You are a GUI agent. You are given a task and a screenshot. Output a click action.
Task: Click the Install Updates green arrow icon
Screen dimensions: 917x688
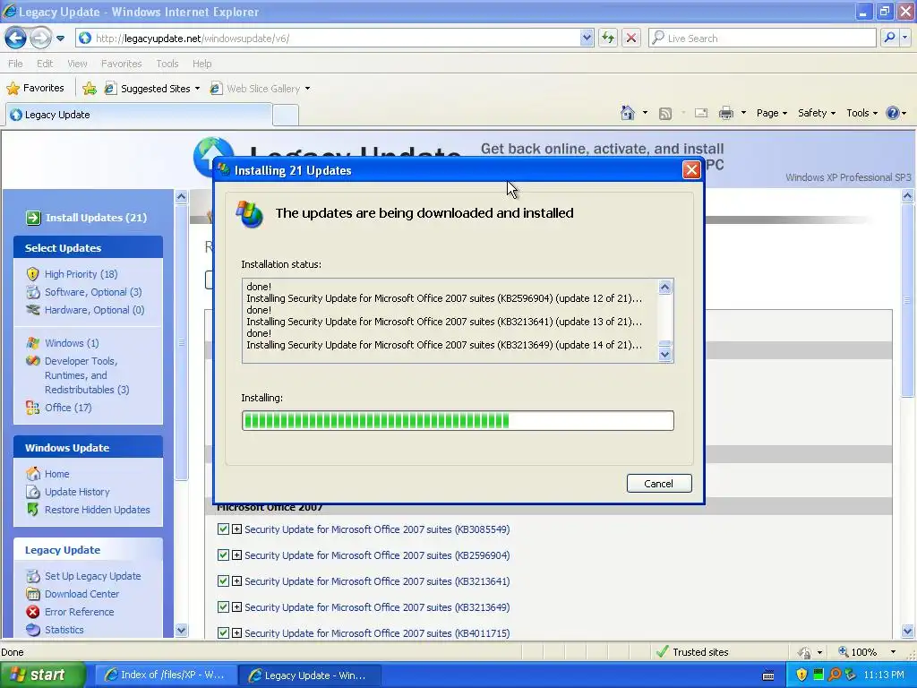[x=33, y=218]
